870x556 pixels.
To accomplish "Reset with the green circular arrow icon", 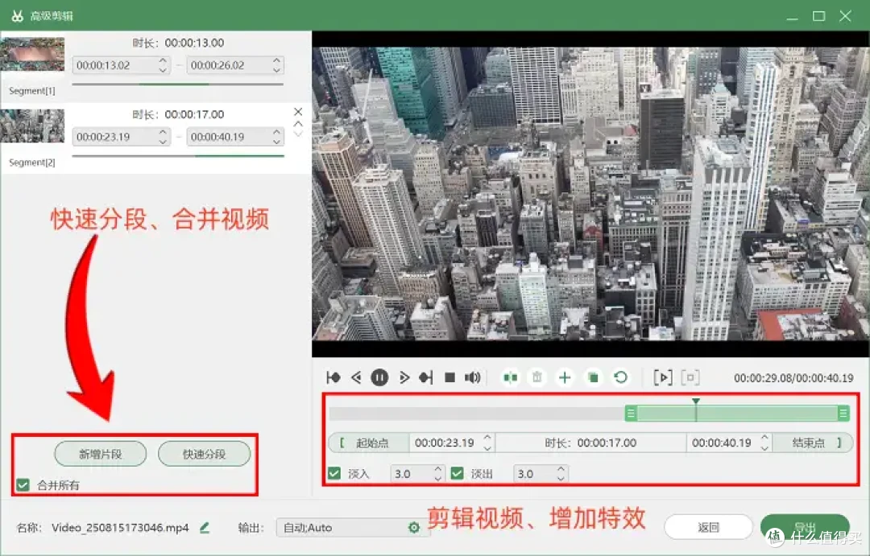I will (621, 377).
